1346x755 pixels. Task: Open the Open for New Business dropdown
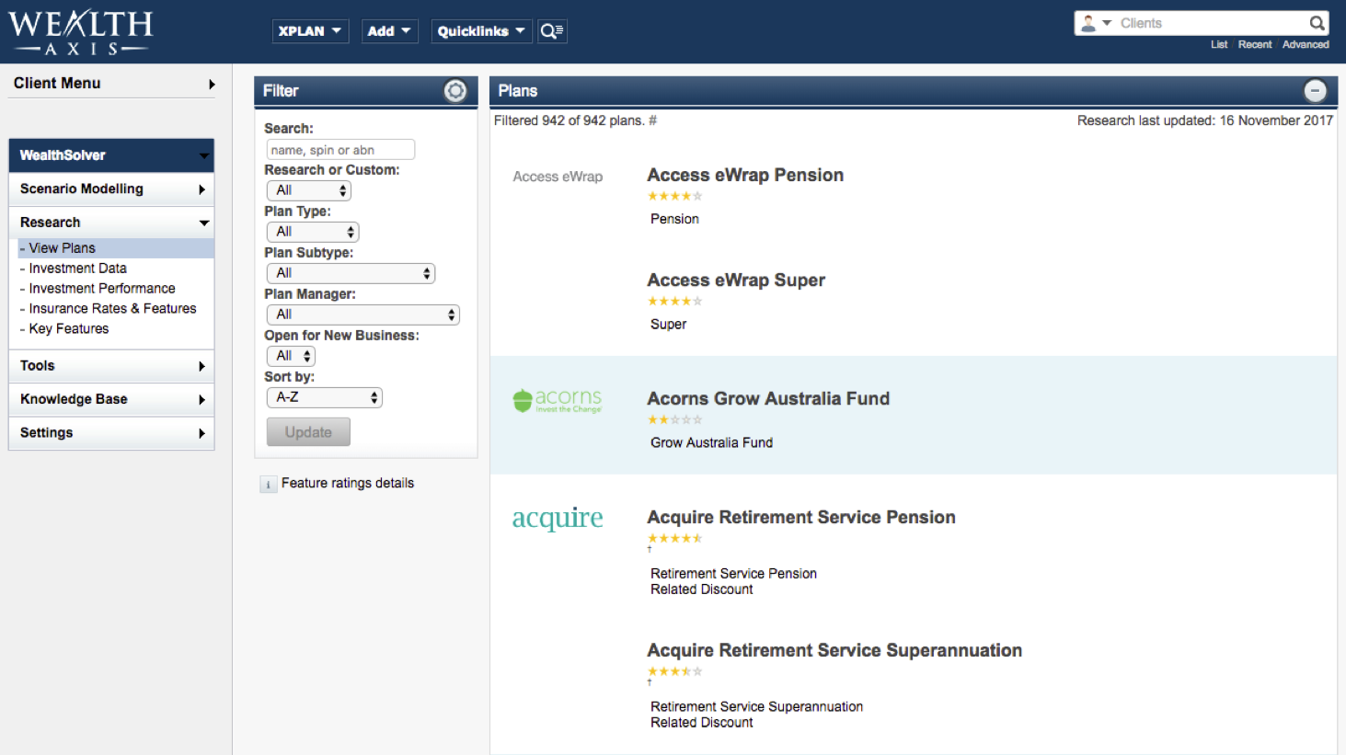[x=291, y=356]
